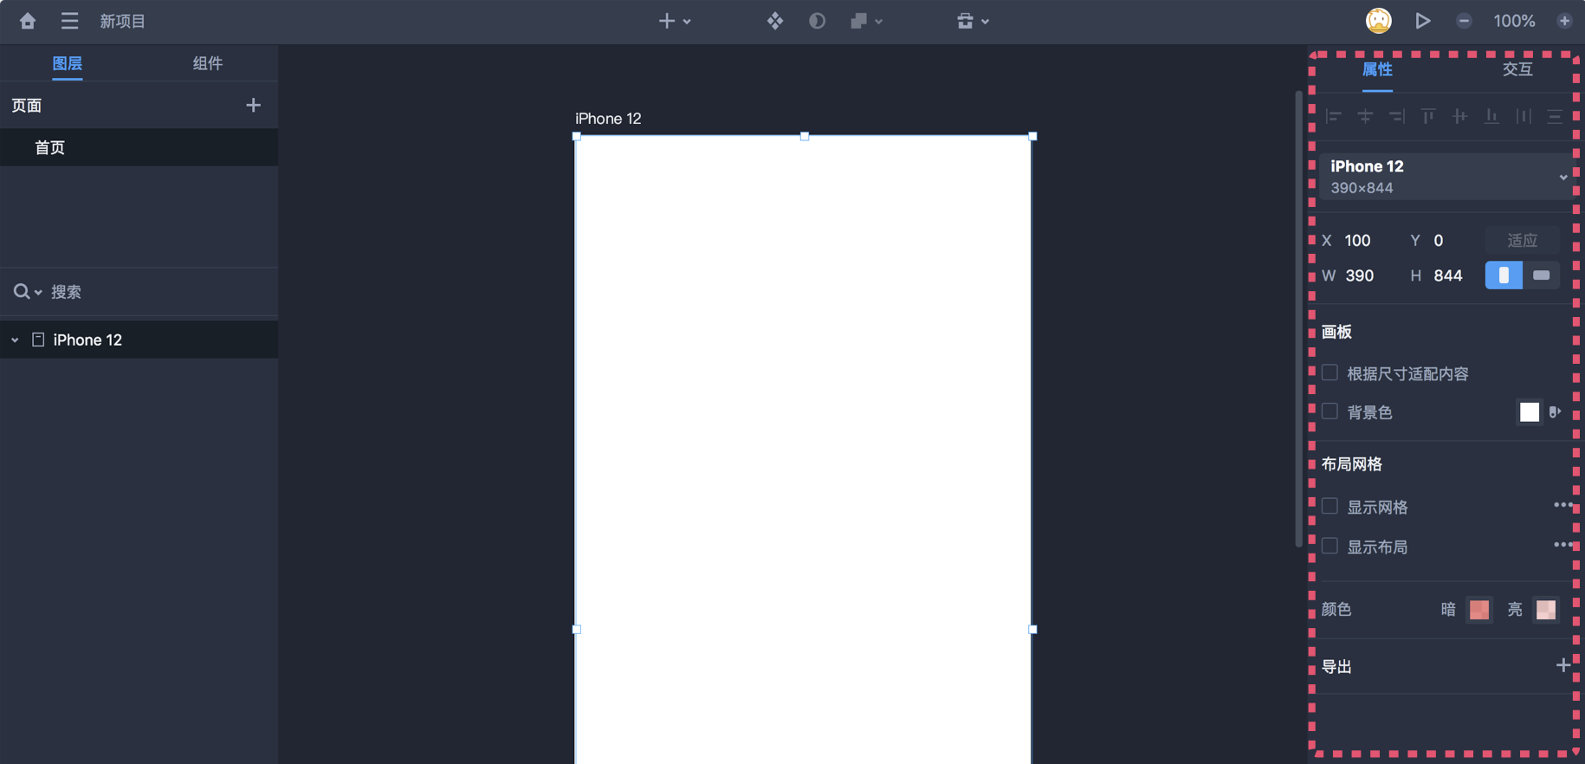Zoom out with the minus button
1585x764 pixels.
point(1464,21)
